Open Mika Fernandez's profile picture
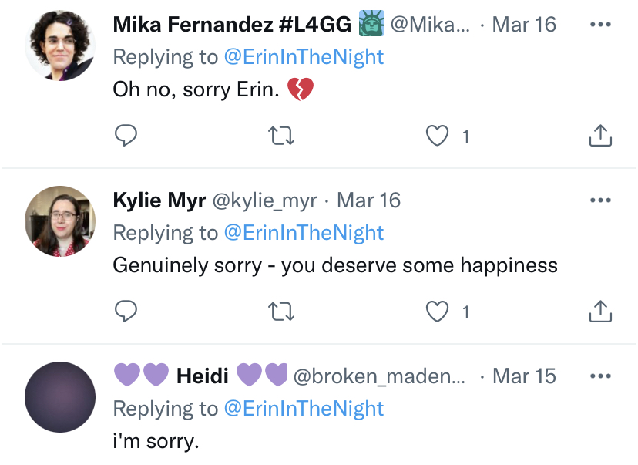Screen dimensions: 638x465 pos(60,46)
